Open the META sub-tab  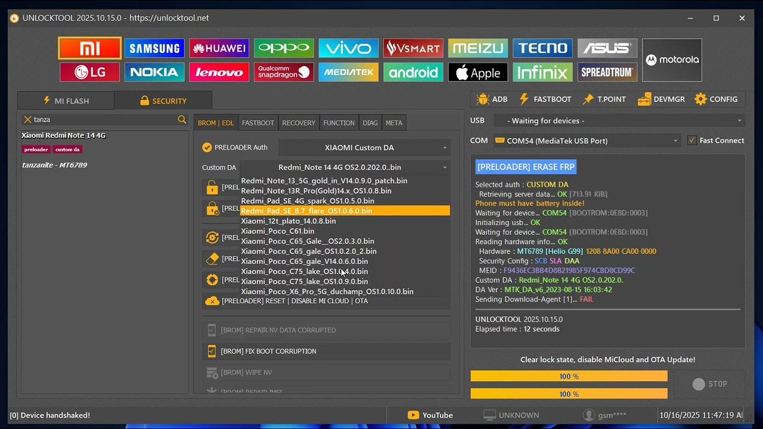pyautogui.click(x=394, y=123)
